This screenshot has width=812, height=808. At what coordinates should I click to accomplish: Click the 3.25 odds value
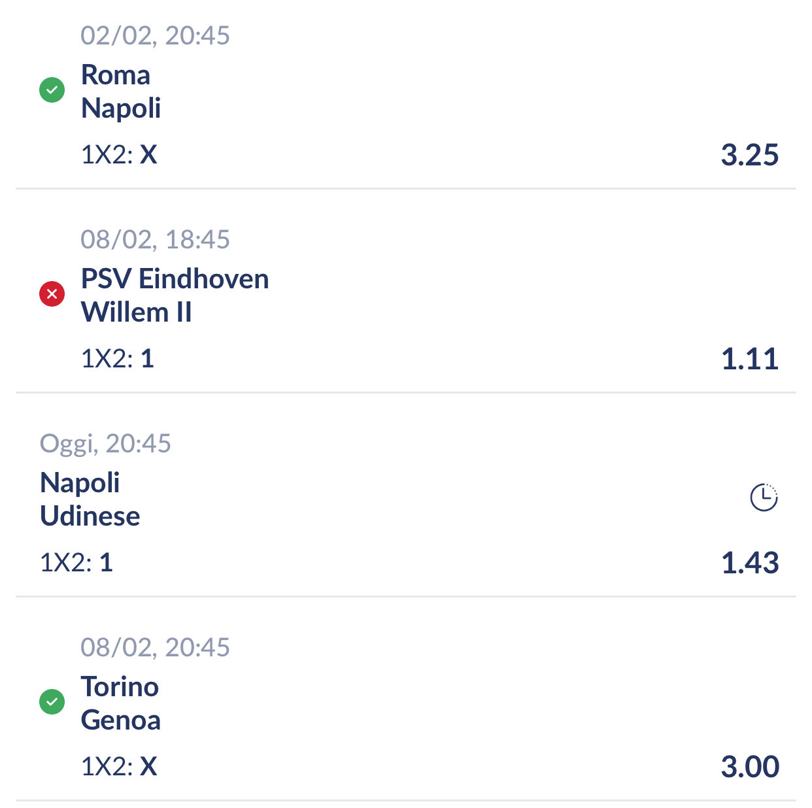click(x=749, y=156)
